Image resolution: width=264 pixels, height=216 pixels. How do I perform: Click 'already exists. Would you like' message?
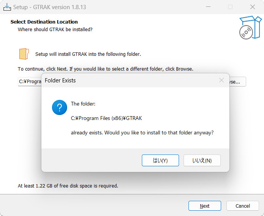(142, 133)
